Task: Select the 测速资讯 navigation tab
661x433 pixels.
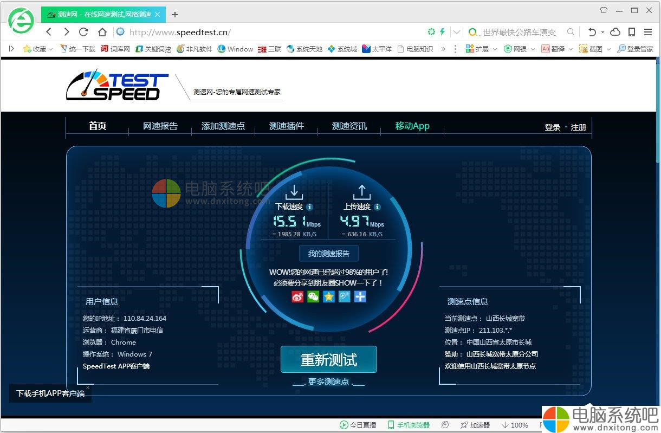Action: (349, 126)
